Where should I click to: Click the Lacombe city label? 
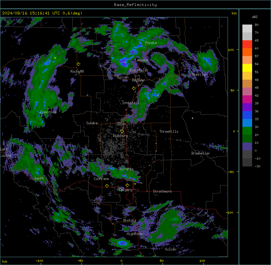[x=141, y=60]
